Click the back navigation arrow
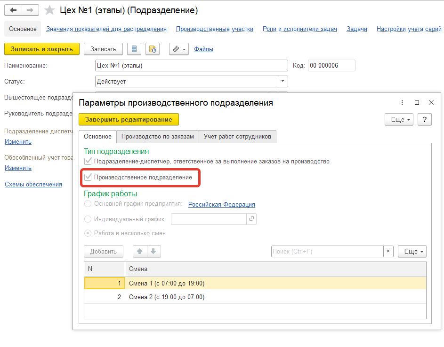The image size is (444, 347). 13,10
